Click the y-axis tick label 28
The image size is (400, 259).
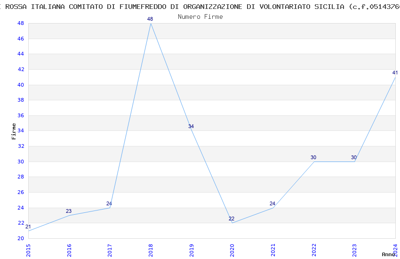click(x=21, y=177)
